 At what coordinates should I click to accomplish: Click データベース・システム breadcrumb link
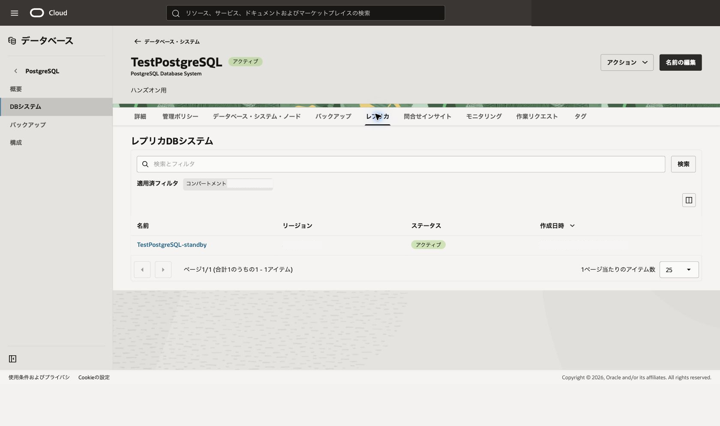click(172, 42)
